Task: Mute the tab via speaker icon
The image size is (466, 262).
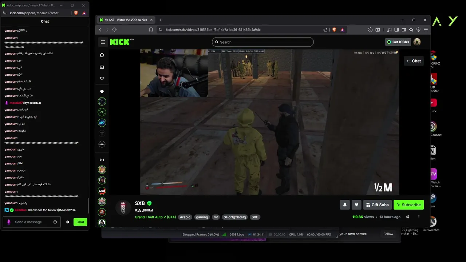Action: 106,20
